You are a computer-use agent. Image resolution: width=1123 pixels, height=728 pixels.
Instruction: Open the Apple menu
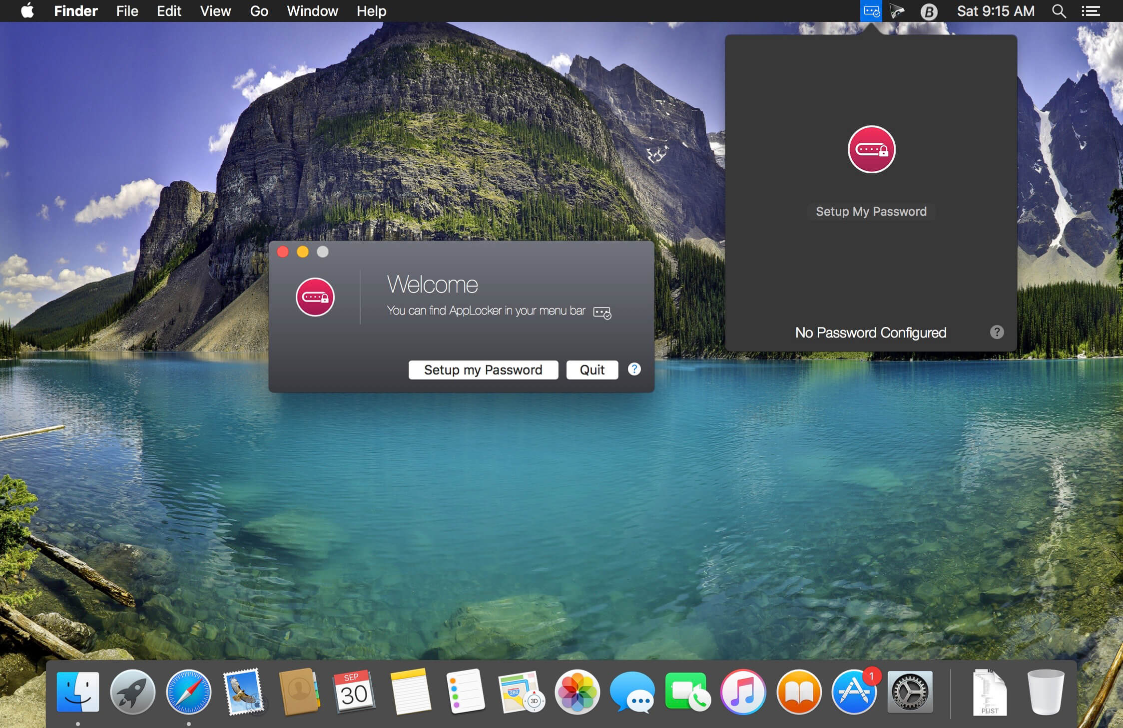click(27, 10)
